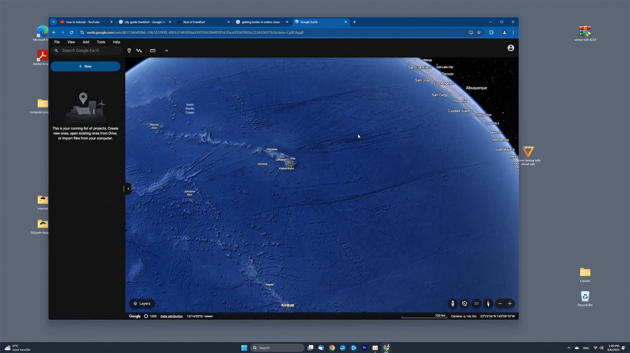
Task: Click the Los Angeles city label
Action: pos(444,83)
